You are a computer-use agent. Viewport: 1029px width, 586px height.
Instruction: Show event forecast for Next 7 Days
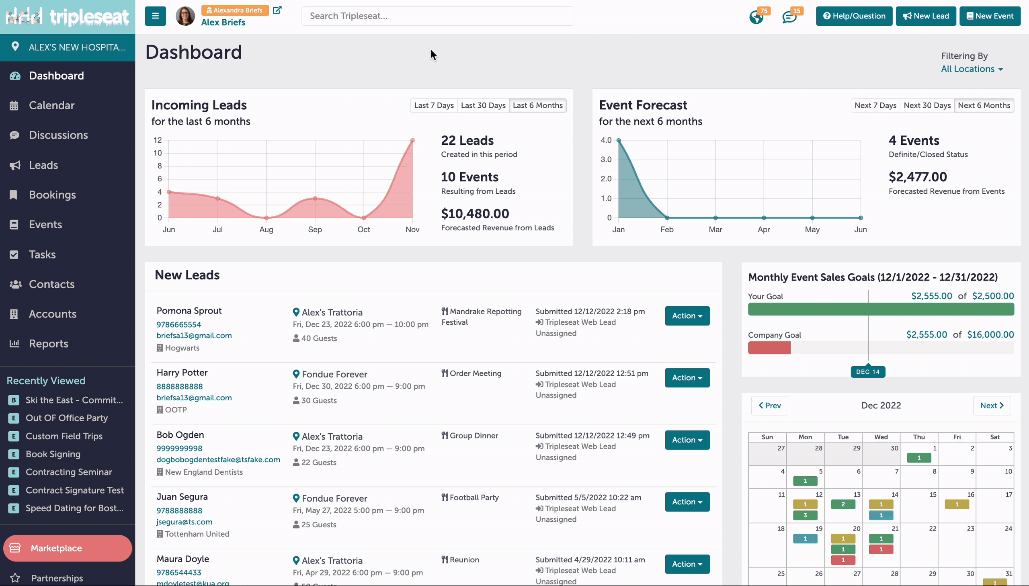(x=875, y=105)
